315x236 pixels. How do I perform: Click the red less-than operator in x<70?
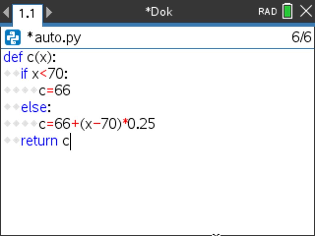pos(44,74)
